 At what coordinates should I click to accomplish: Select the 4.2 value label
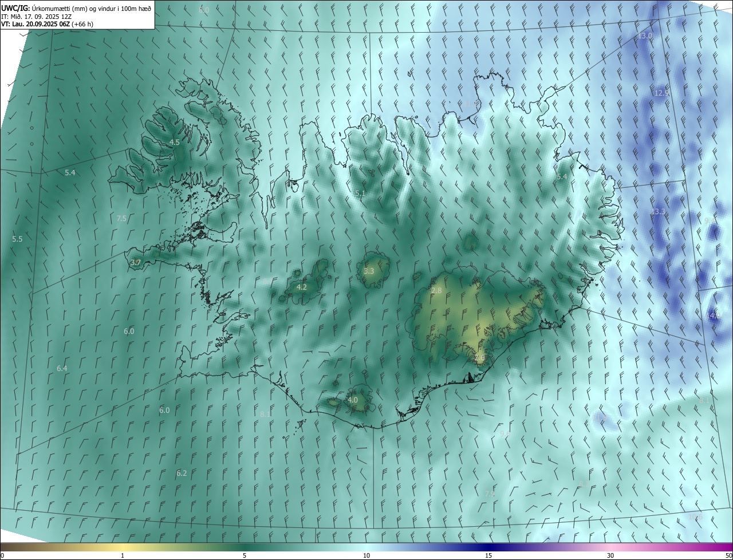pos(302,287)
